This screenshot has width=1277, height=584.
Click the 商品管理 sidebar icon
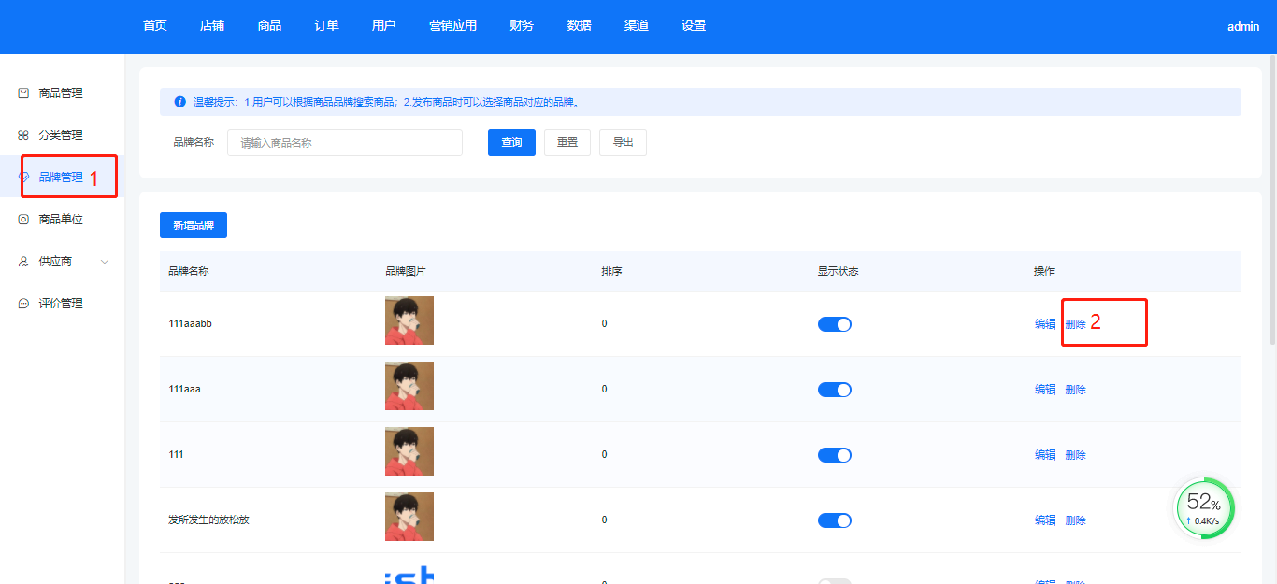23,93
